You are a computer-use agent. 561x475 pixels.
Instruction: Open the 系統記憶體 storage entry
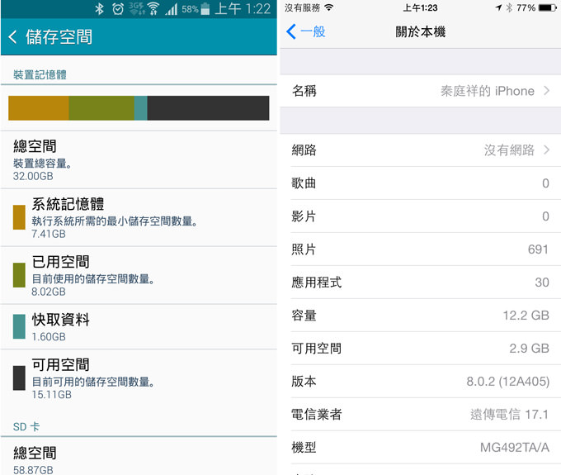click(139, 216)
